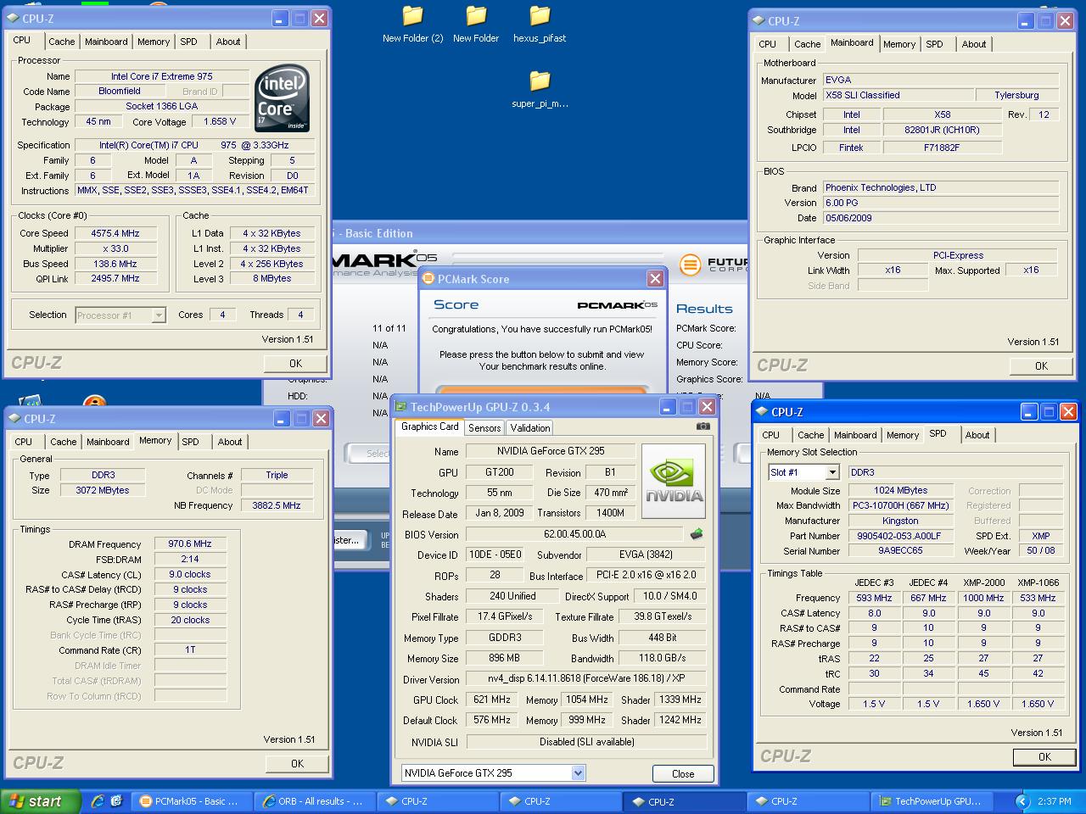
Task: Click the Internet Explorer quick launch icon
Action: coord(98,800)
